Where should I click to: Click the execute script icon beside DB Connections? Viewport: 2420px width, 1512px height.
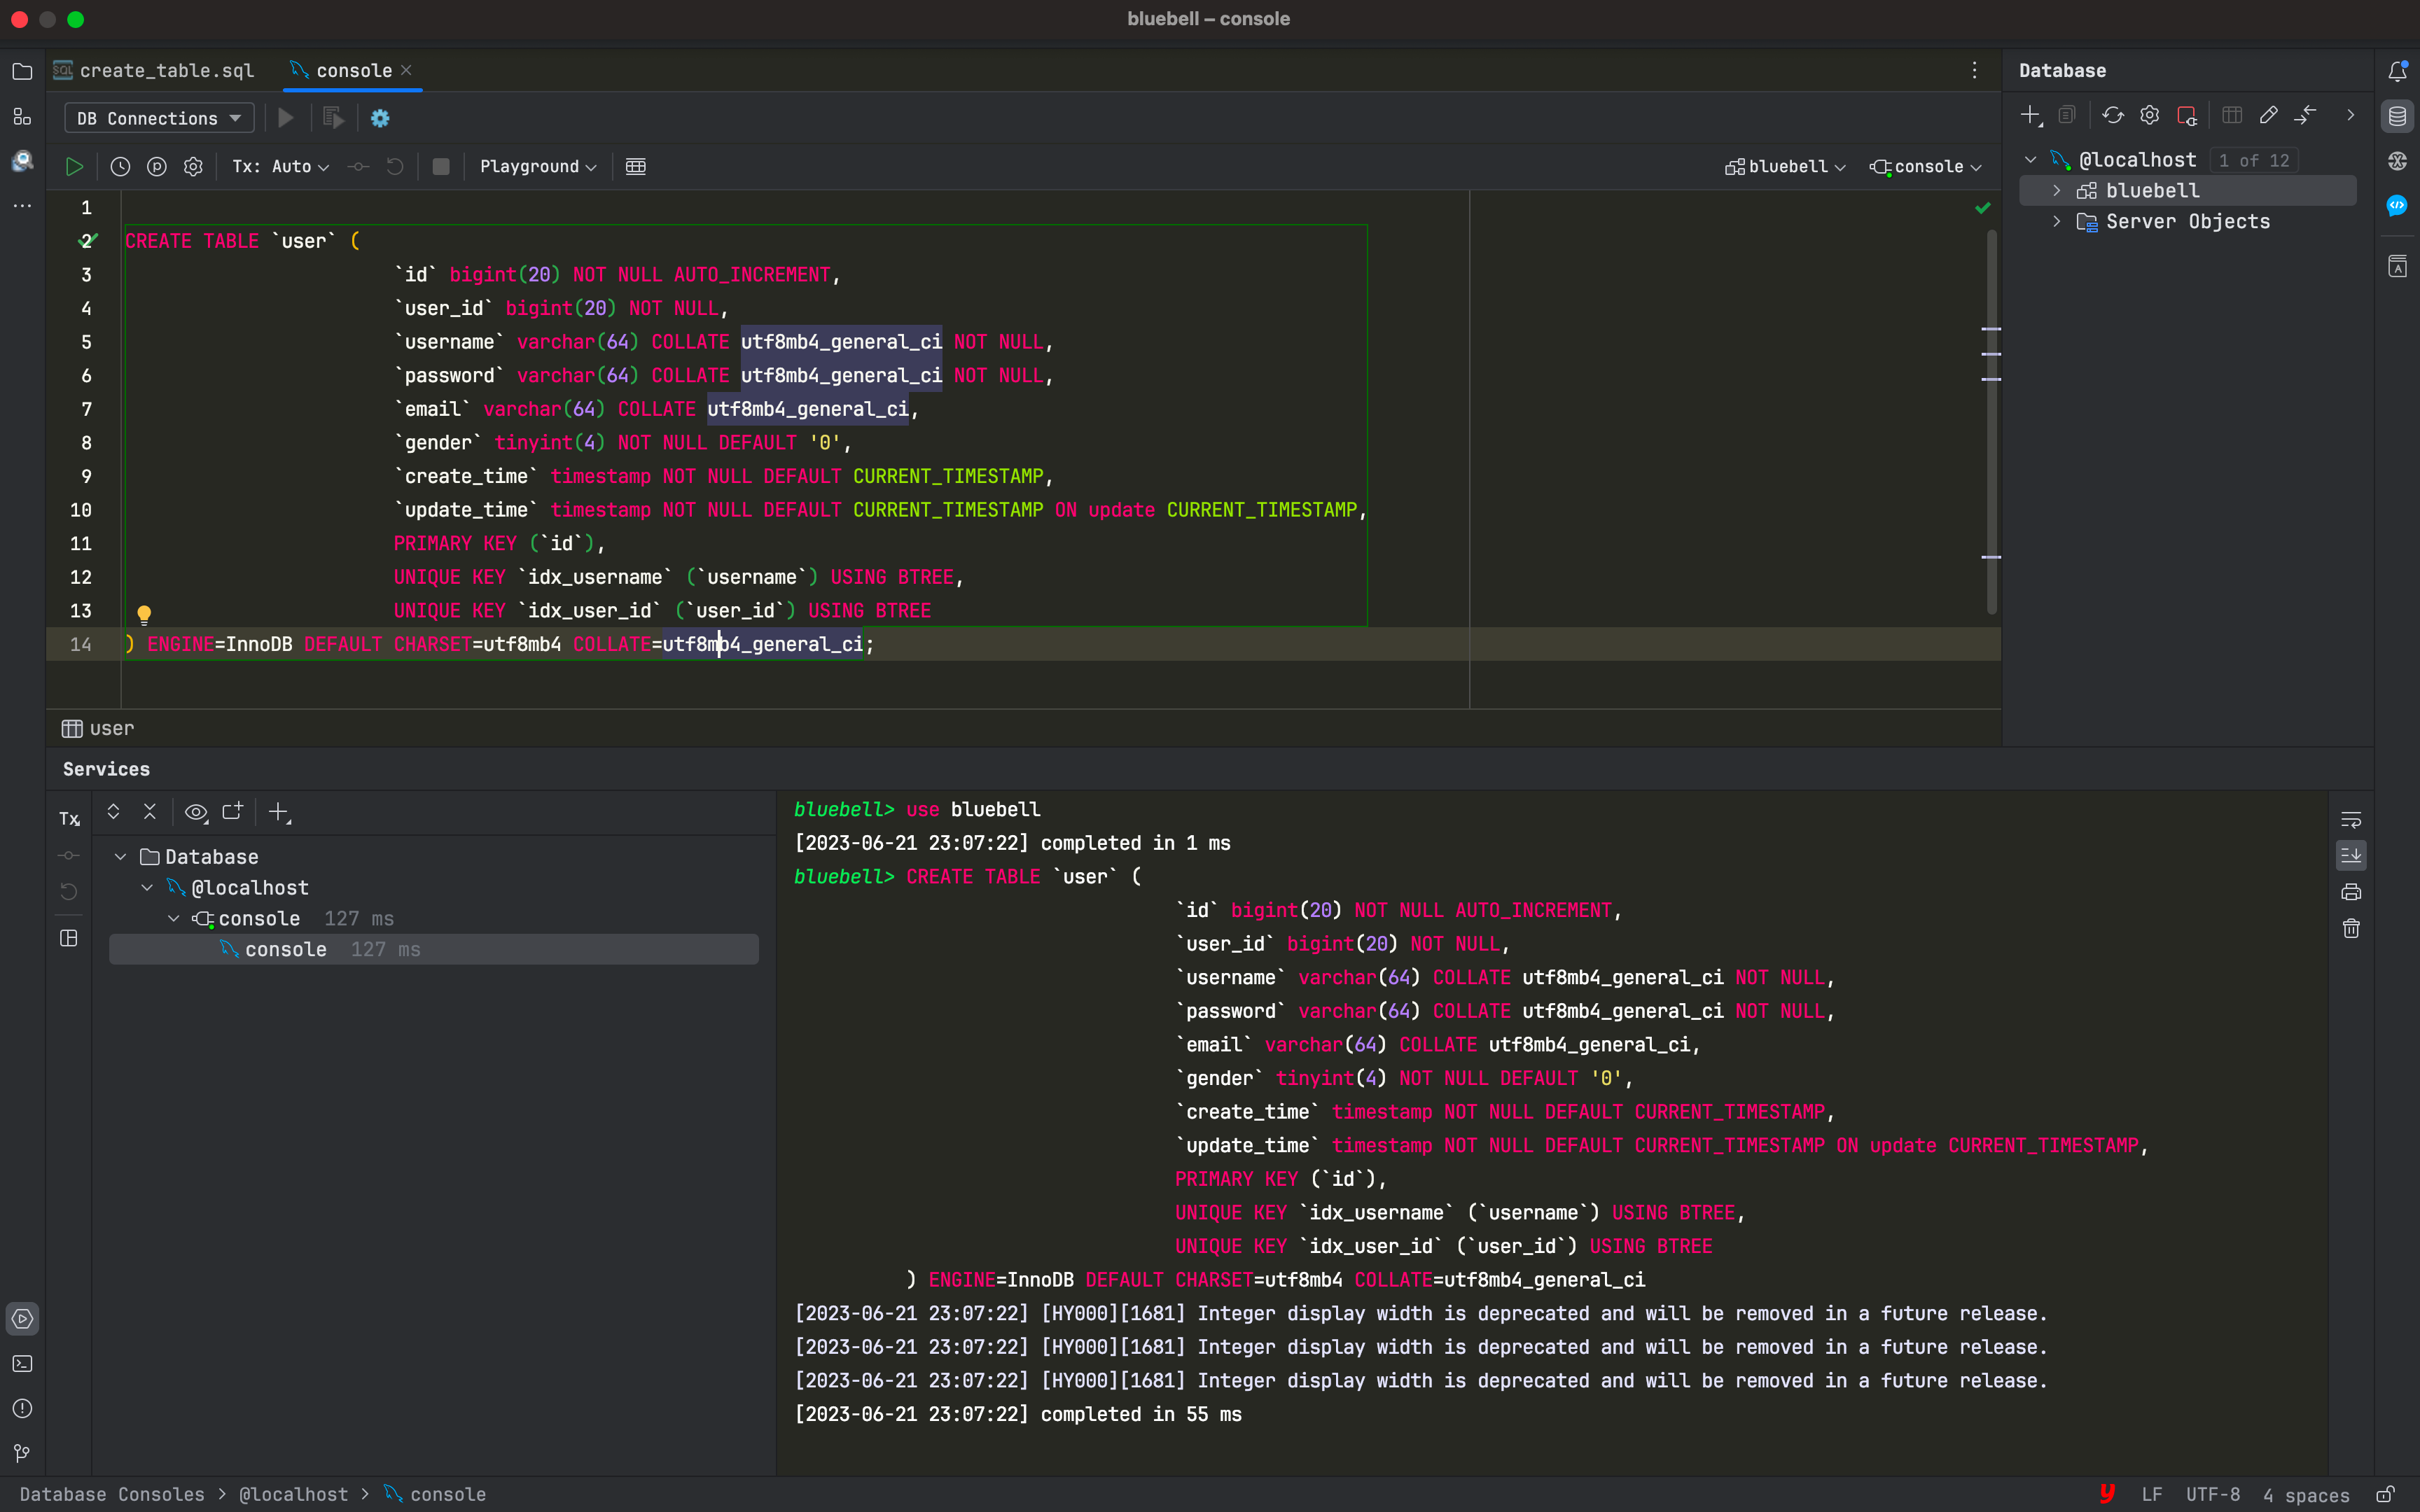(x=333, y=118)
